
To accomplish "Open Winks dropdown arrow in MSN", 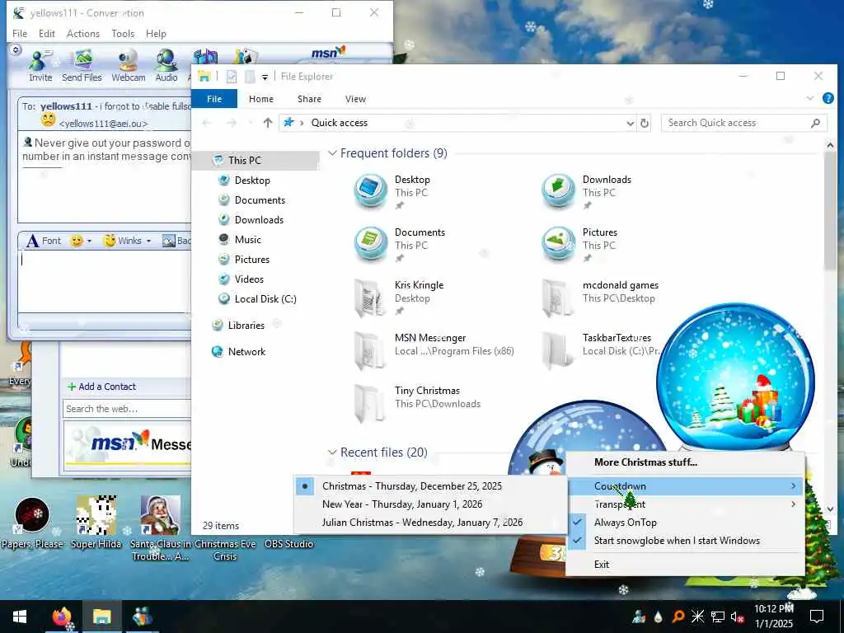I will pyautogui.click(x=148, y=241).
